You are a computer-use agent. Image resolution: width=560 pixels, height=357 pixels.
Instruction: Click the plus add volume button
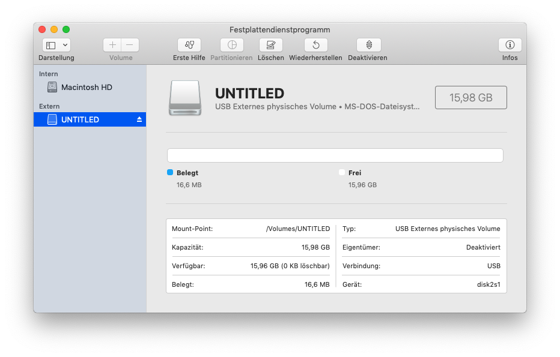tap(112, 45)
